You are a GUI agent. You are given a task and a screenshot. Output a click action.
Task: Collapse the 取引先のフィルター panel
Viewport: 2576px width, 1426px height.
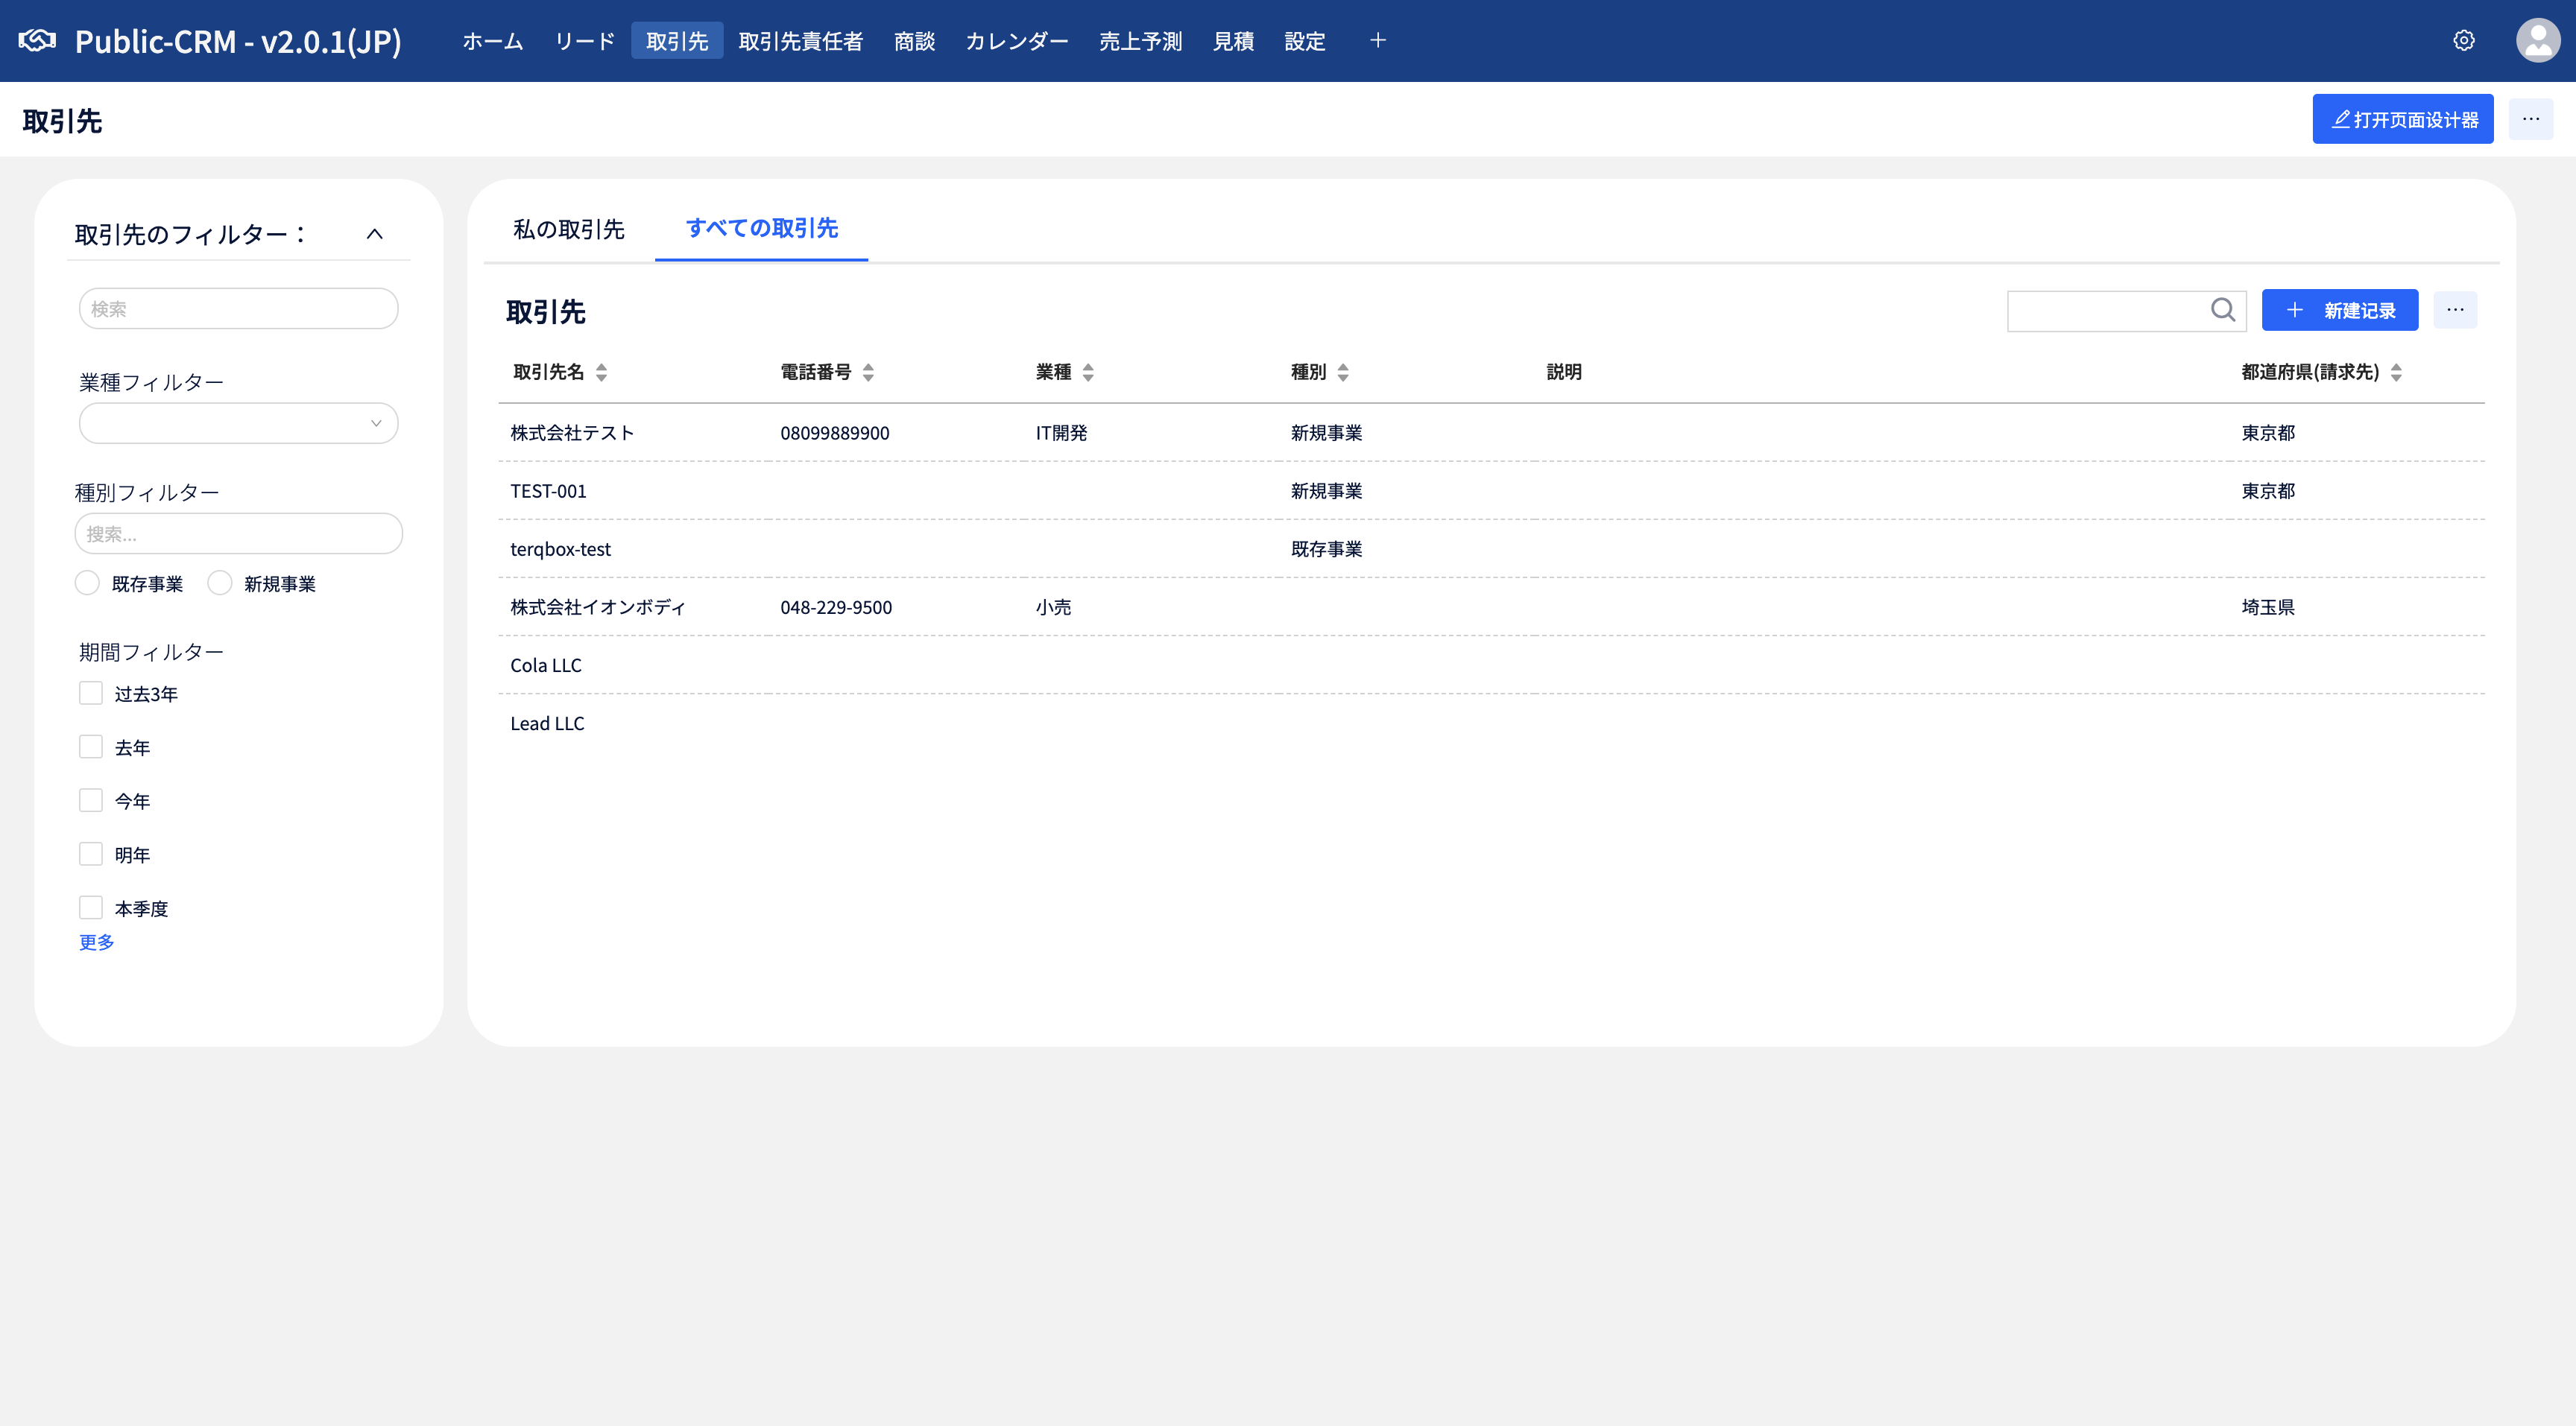tap(375, 235)
